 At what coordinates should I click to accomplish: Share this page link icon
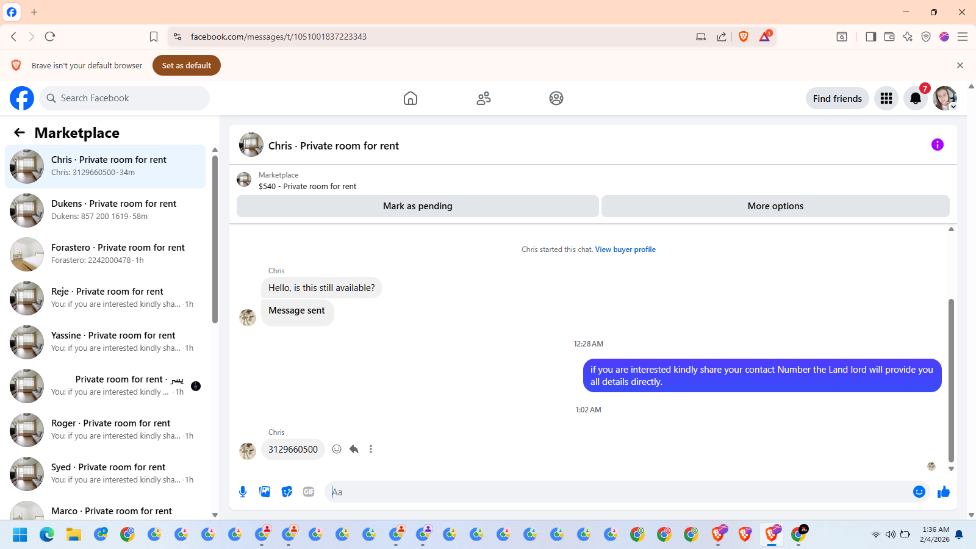click(x=722, y=37)
